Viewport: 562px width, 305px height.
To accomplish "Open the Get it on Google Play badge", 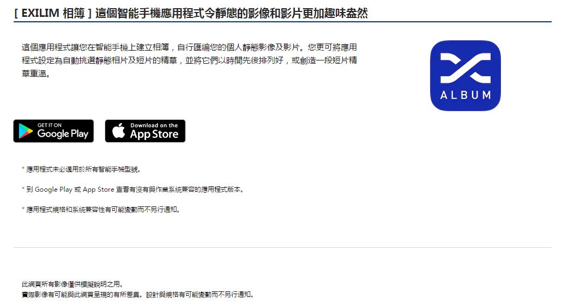I will 53,131.
